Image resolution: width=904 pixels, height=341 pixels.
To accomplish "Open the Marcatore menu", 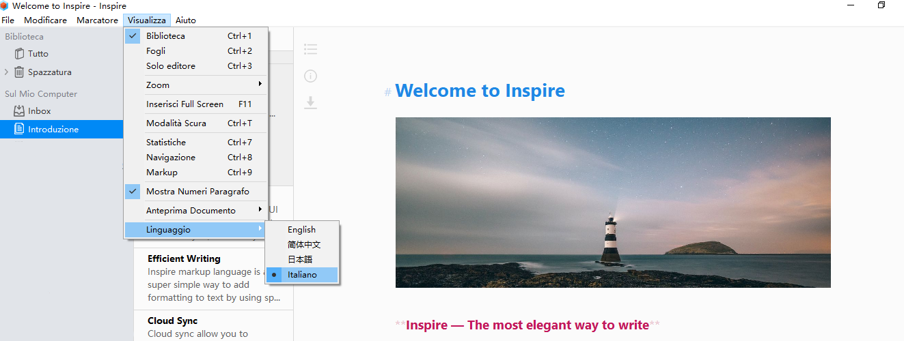I will 98,20.
